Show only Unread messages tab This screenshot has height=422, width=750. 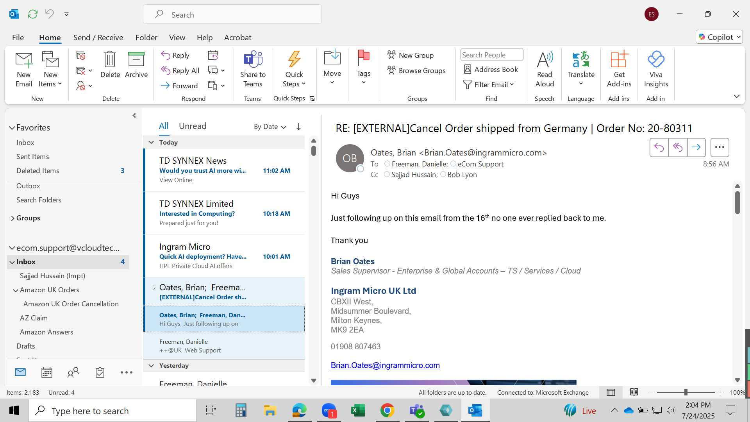pyautogui.click(x=193, y=126)
